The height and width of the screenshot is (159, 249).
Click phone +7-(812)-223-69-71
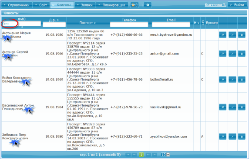(126, 137)
